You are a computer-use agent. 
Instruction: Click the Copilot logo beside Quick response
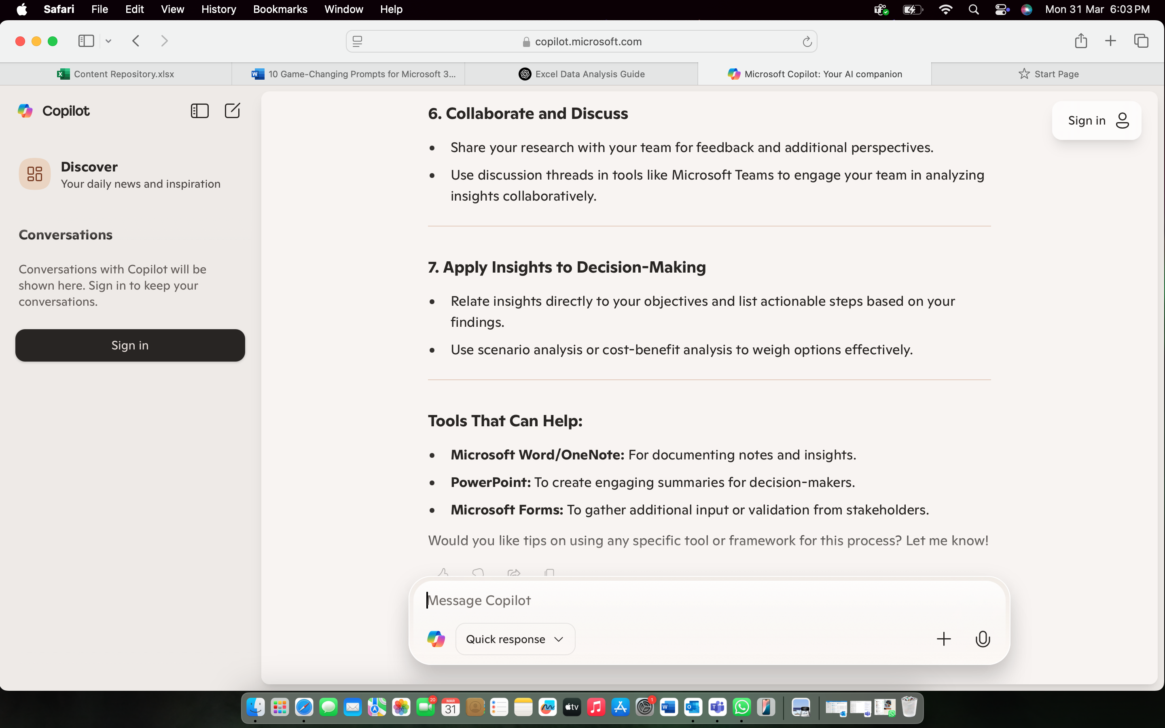[x=436, y=639]
